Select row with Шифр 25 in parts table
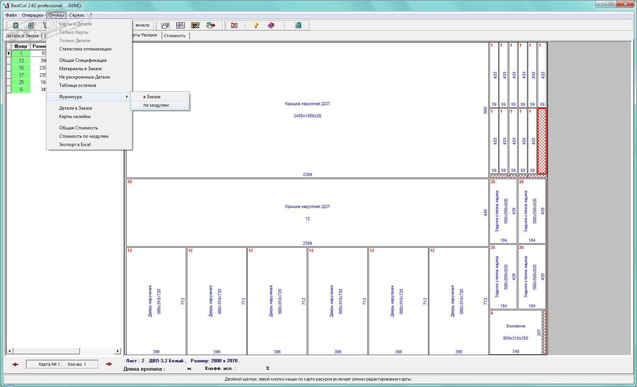Screen dimensions: 637x387 21,82
